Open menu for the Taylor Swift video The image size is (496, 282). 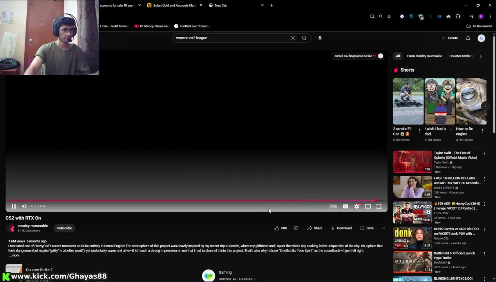pos(484,154)
